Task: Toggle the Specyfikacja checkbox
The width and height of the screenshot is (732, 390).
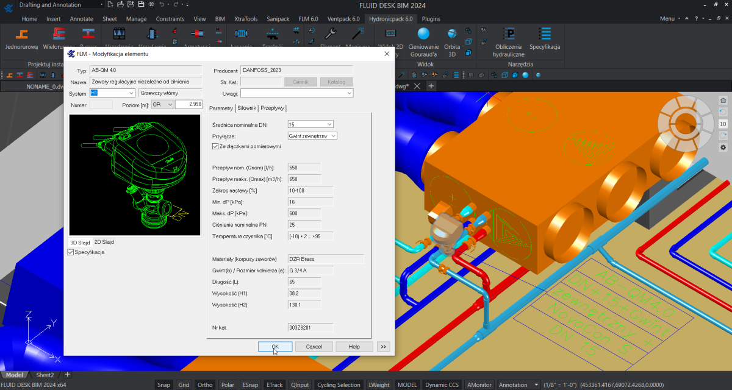Action: (71, 252)
